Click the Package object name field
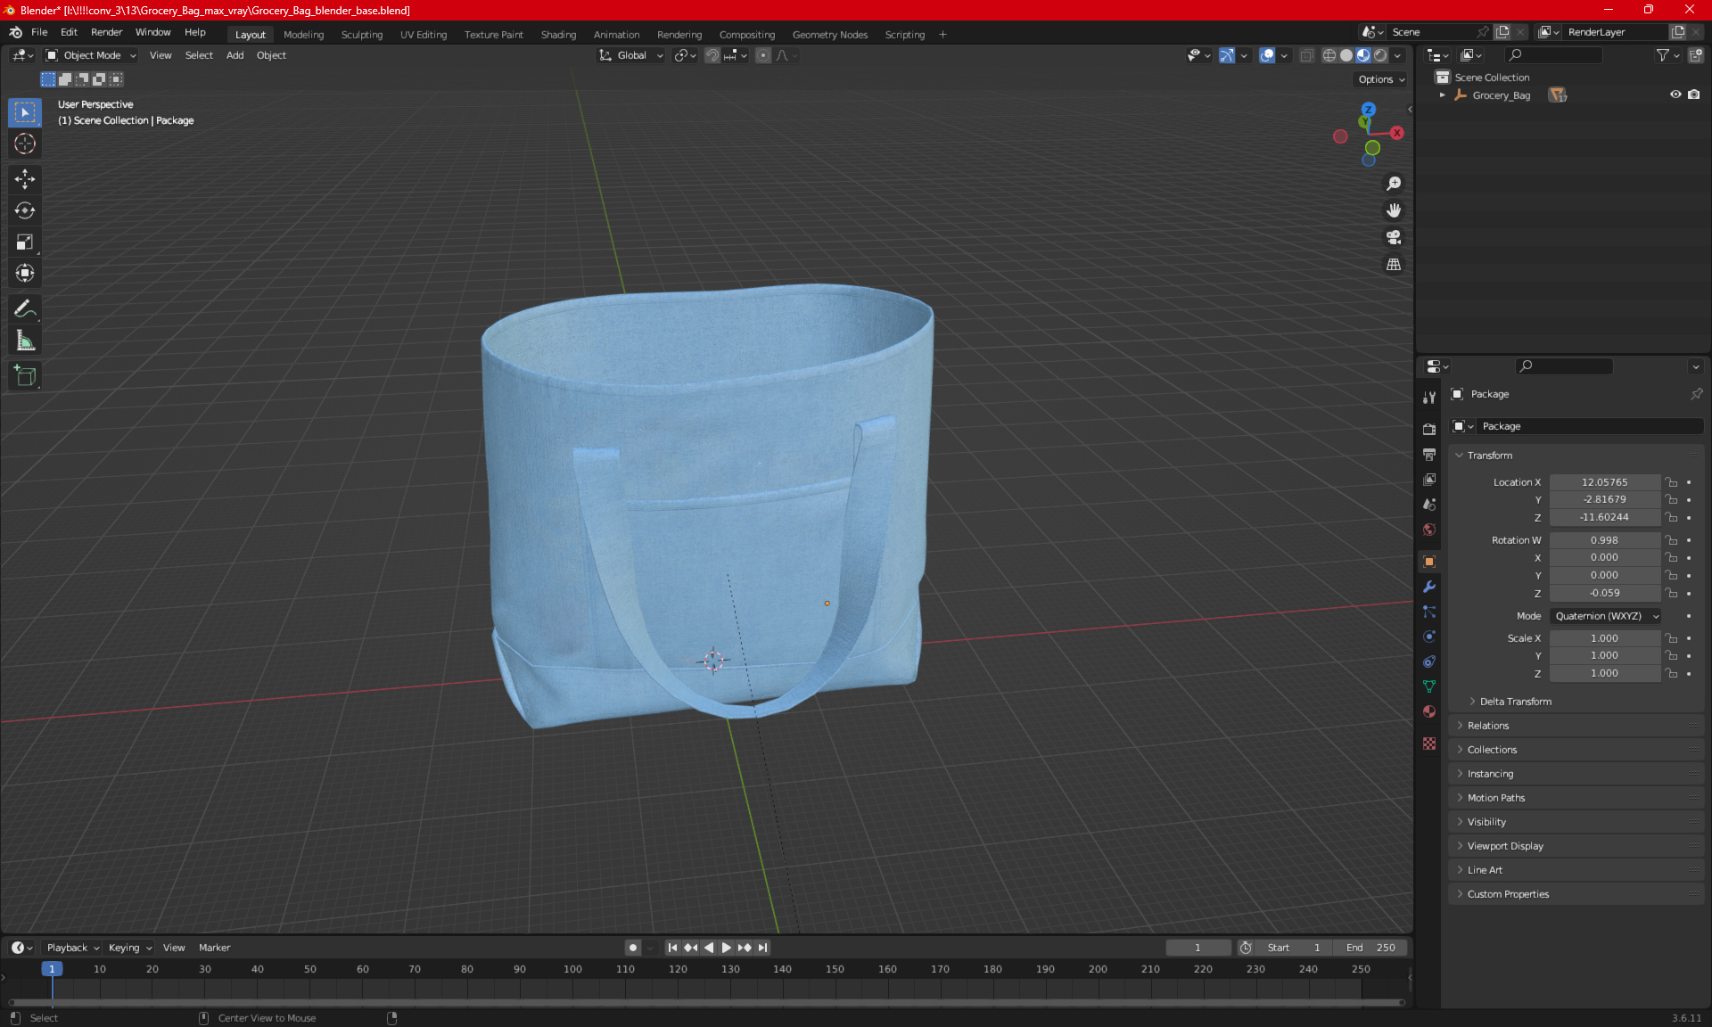Screen dimensions: 1712x1027 coord(1589,426)
